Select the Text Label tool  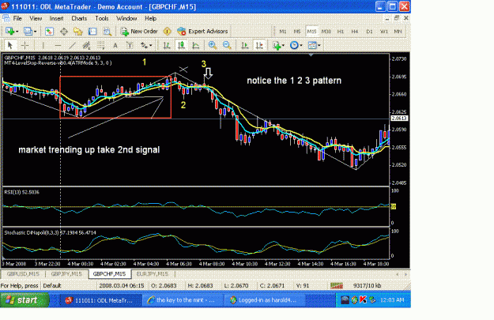[130, 45]
